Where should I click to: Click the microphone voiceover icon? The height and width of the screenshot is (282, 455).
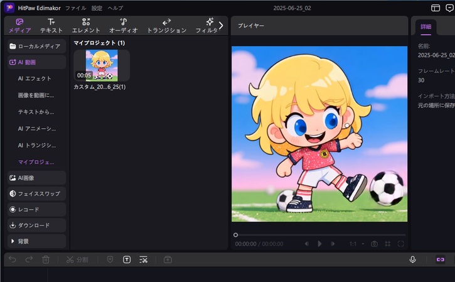coord(412,259)
